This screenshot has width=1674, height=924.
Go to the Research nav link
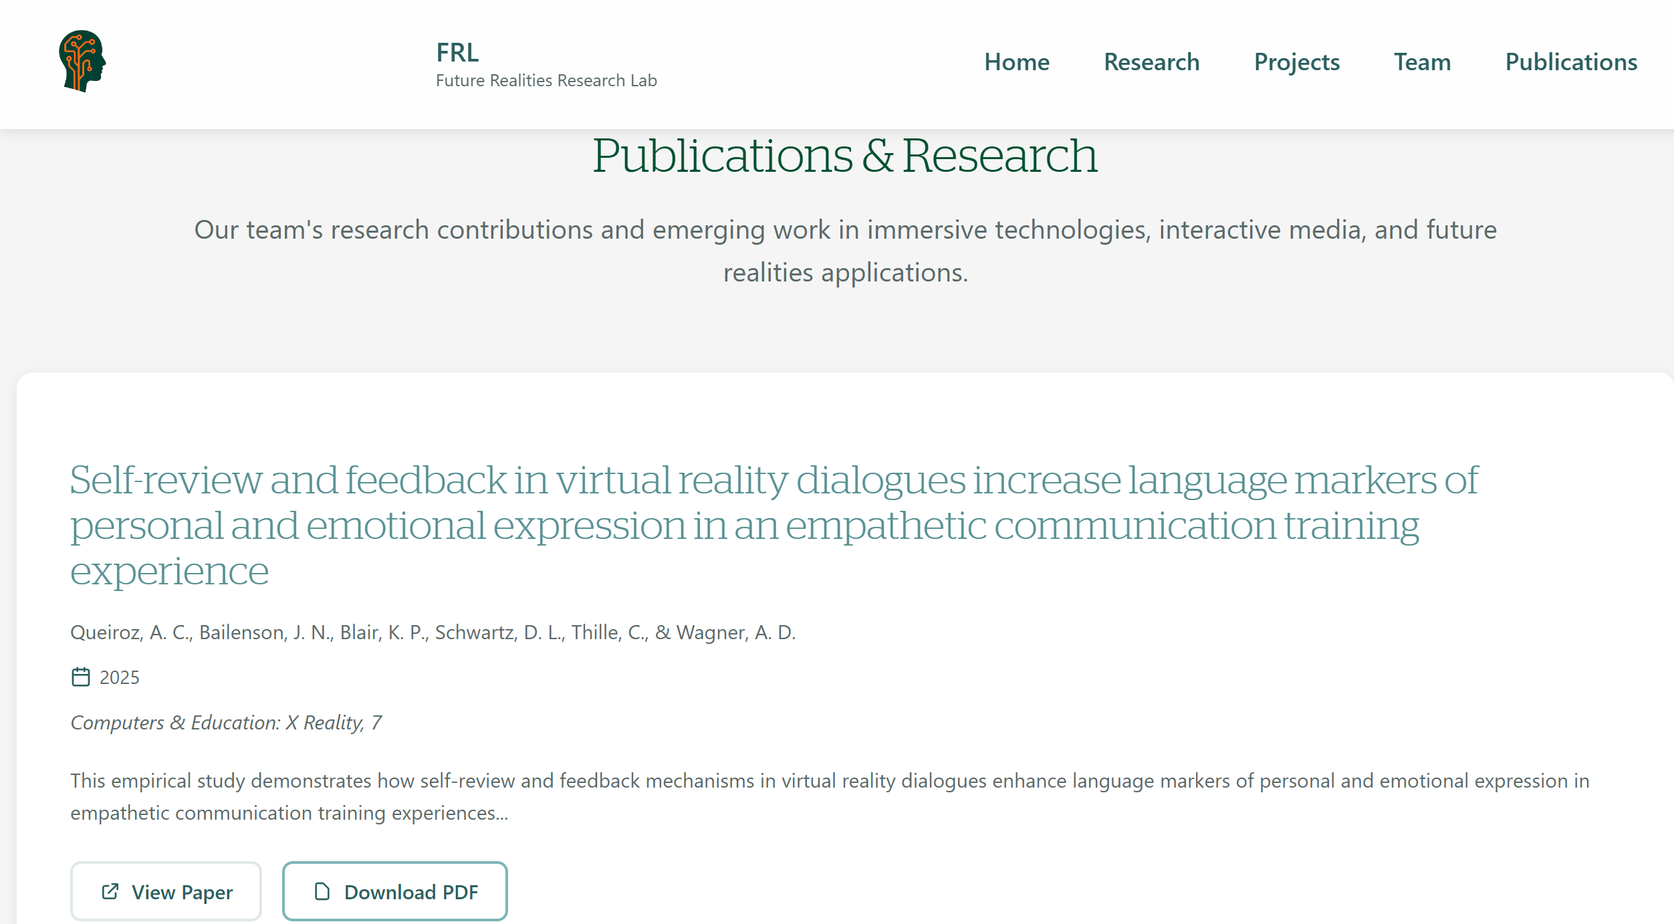click(x=1151, y=62)
